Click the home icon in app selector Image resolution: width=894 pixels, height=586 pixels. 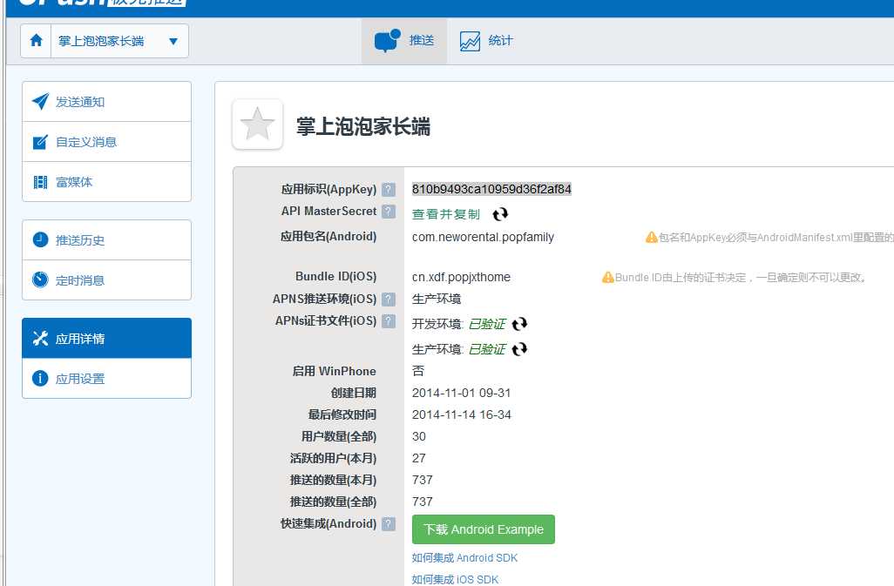click(x=36, y=40)
